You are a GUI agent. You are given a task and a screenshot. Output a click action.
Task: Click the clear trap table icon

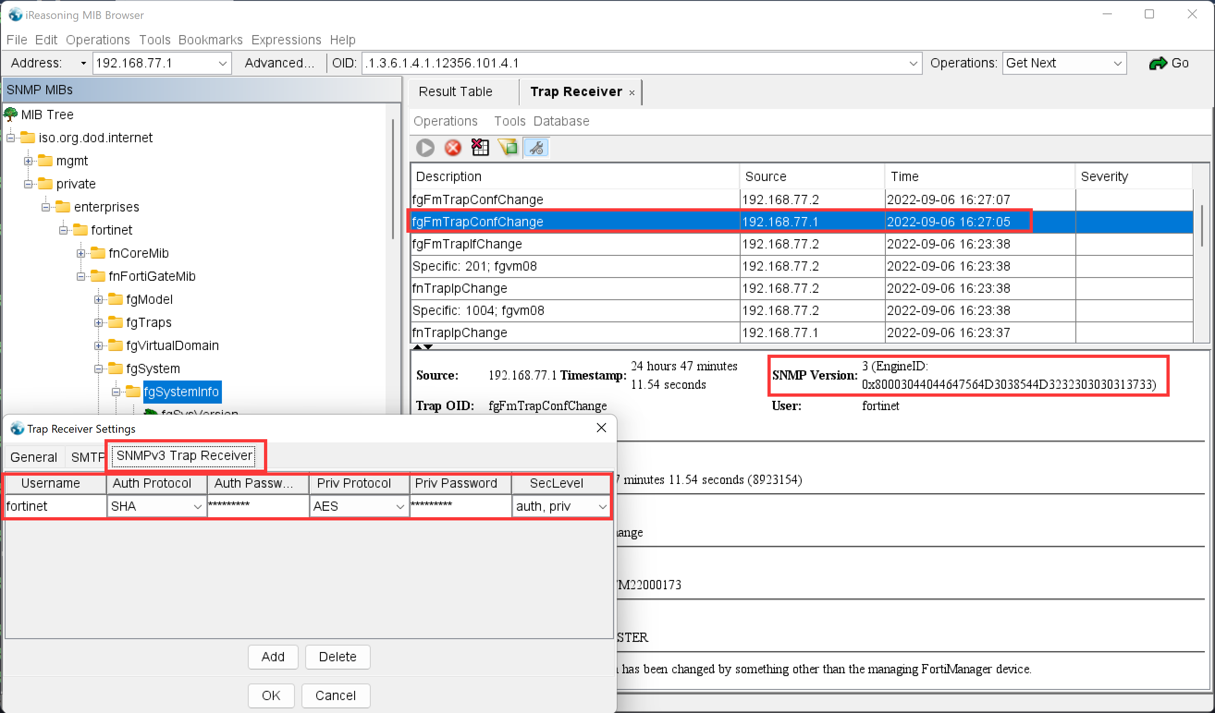pos(480,148)
